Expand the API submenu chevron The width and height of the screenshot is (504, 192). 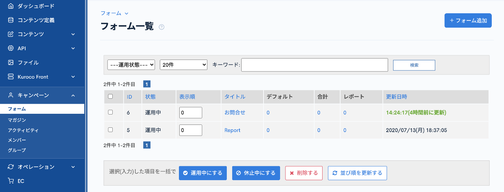pos(73,48)
